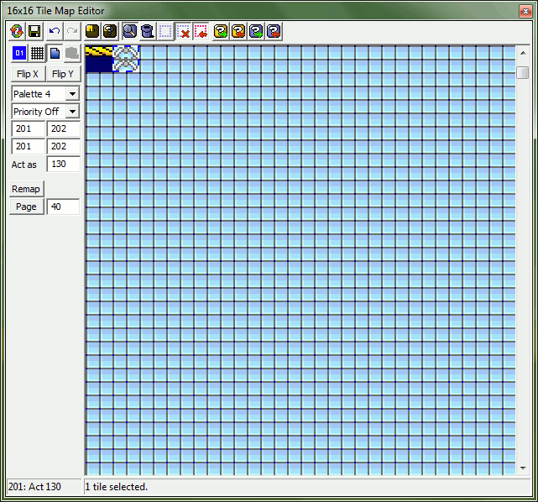Click the grey cloud icon button

[72, 53]
